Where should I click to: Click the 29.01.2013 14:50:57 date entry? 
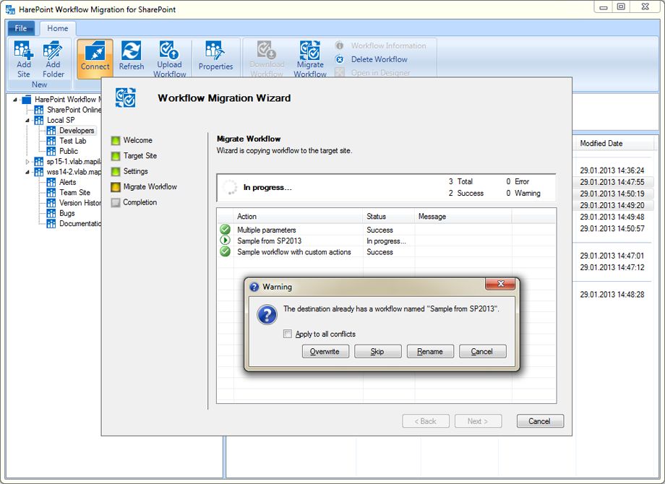[x=612, y=229]
